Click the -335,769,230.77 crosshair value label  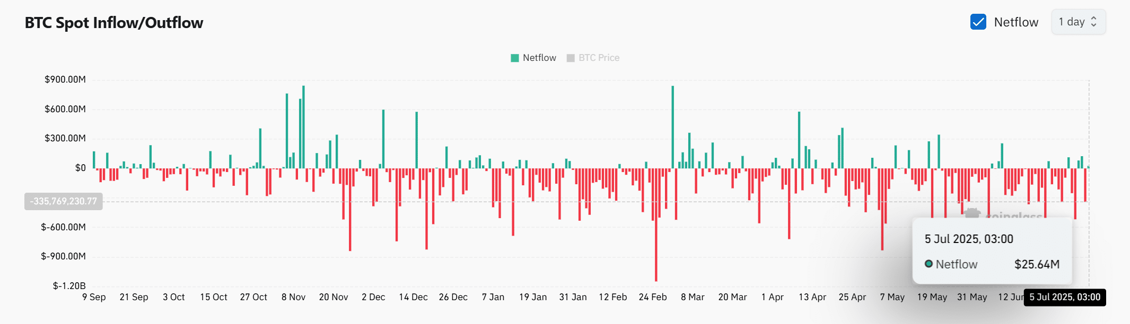[64, 202]
